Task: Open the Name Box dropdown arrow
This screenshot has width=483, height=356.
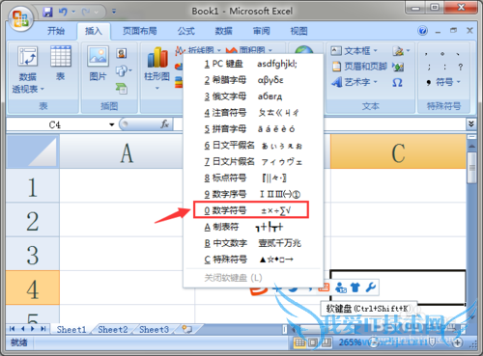Action: [112, 124]
